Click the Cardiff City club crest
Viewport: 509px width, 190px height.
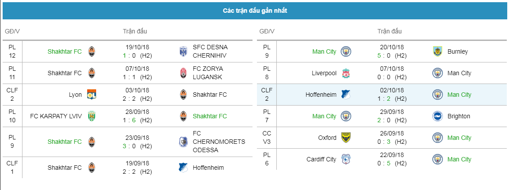[x=346, y=159]
